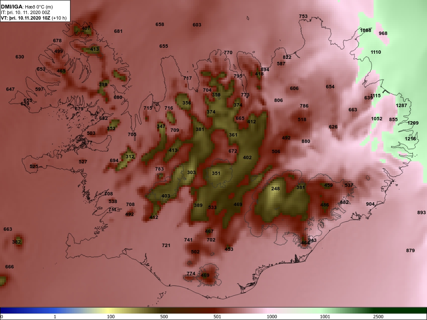Select the IT þri. 10. 11. 2020 00Z line
Viewport: 427px width, 320px height.
26,12
